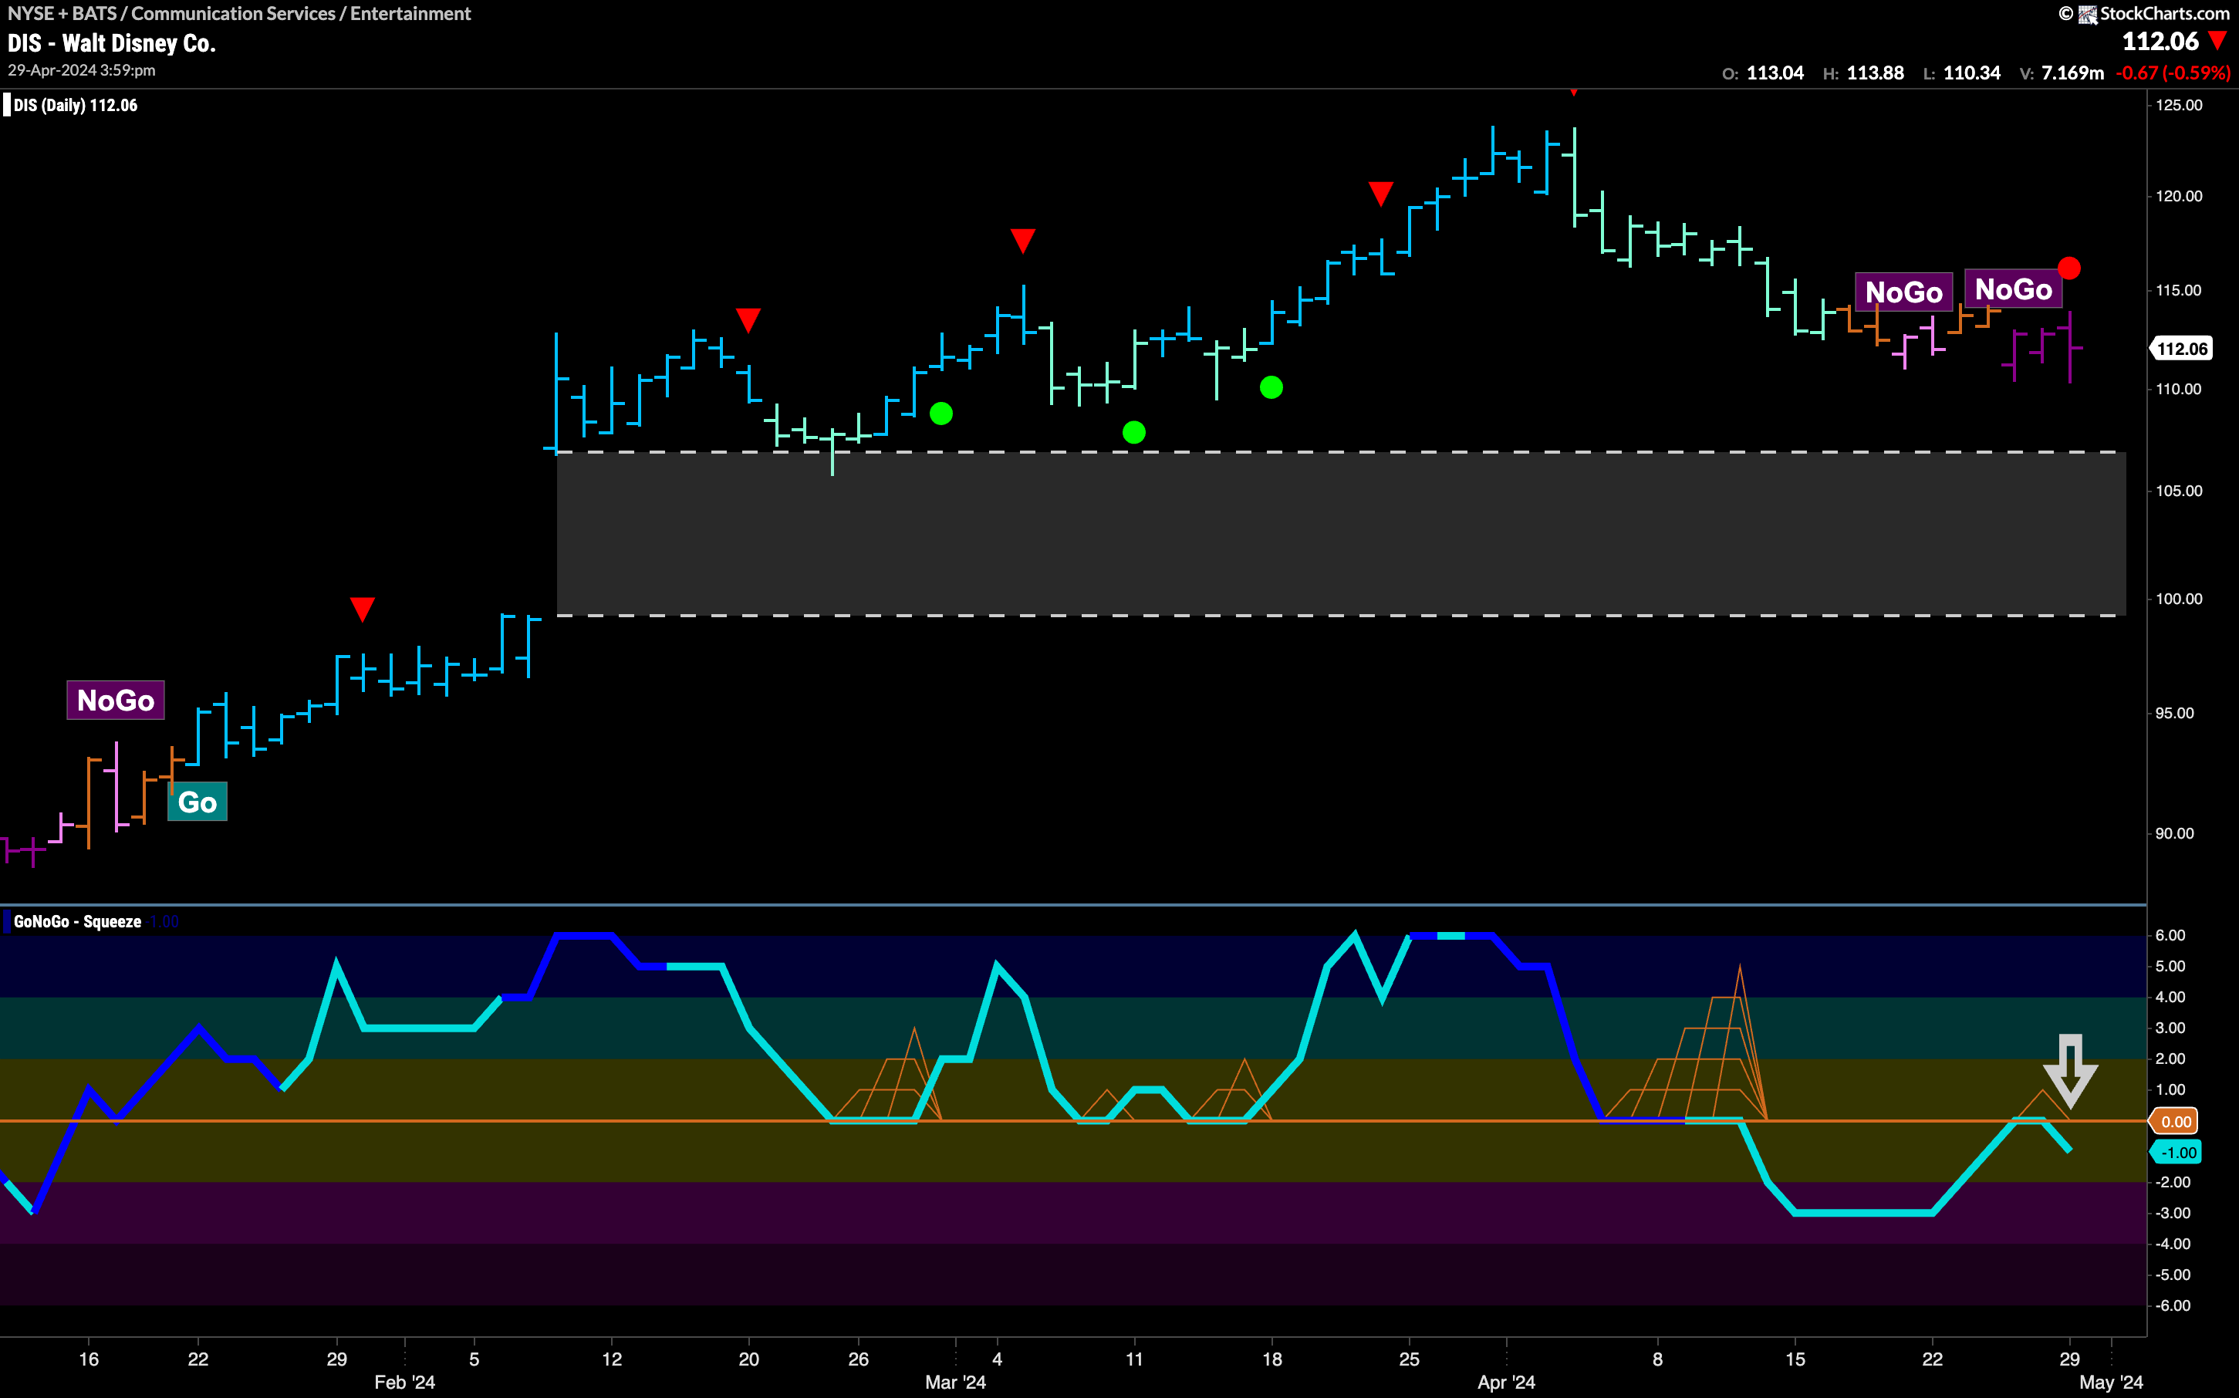The width and height of the screenshot is (2239, 1398).
Task: Click the gray support zone rectangle
Action: point(1342,533)
